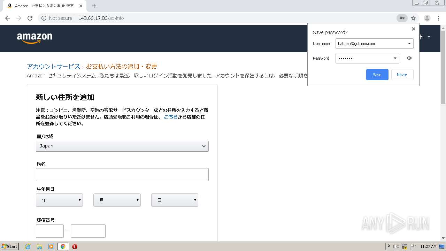Image resolution: width=446 pixels, height=251 pixels.
Task: Click second postal code input box
Action: click(x=88, y=231)
